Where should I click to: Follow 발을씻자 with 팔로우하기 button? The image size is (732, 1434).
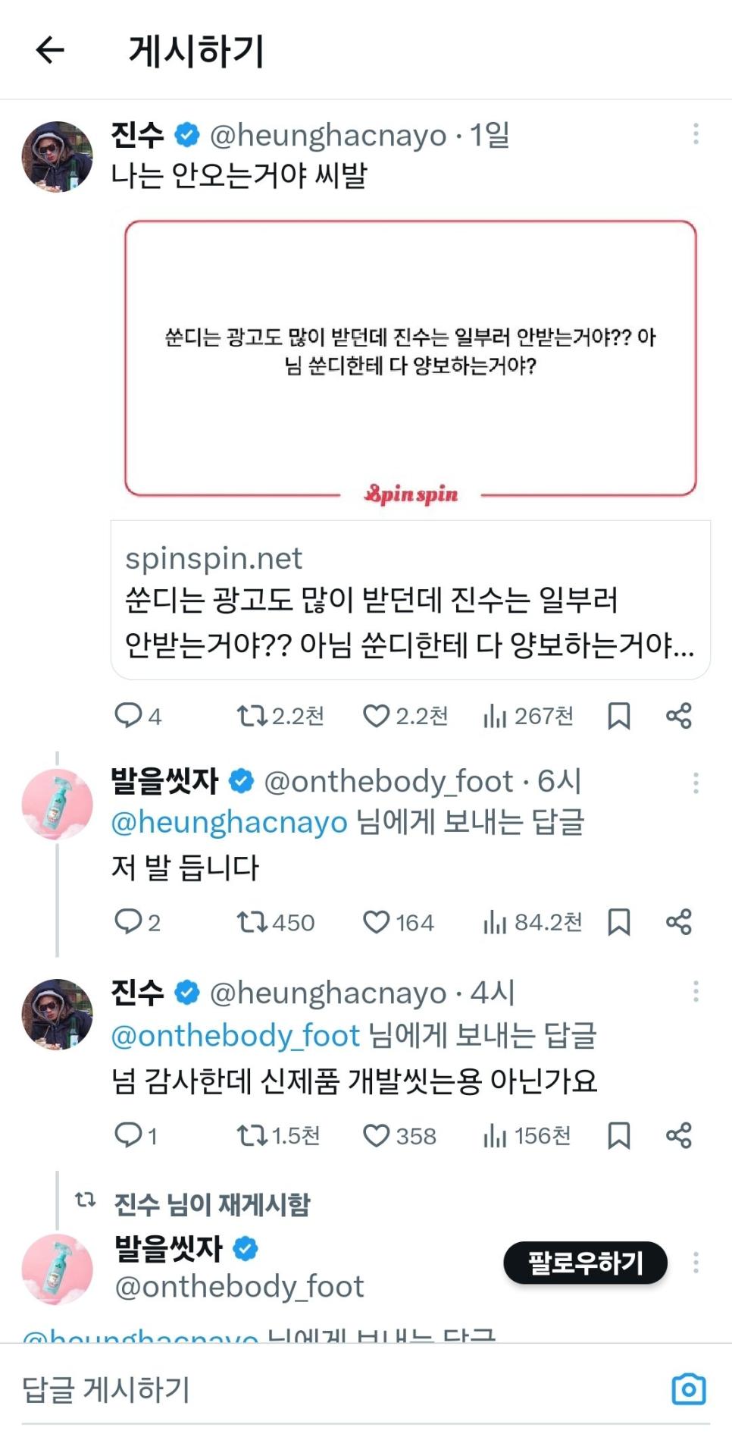(x=585, y=1263)
